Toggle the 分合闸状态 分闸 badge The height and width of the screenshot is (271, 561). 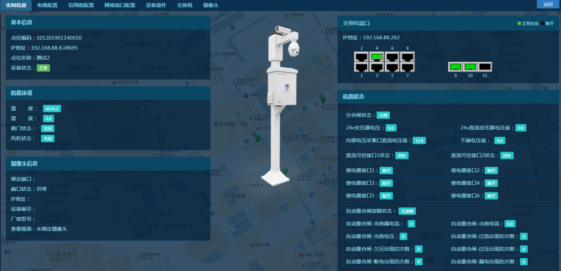(x=383, y=115)
